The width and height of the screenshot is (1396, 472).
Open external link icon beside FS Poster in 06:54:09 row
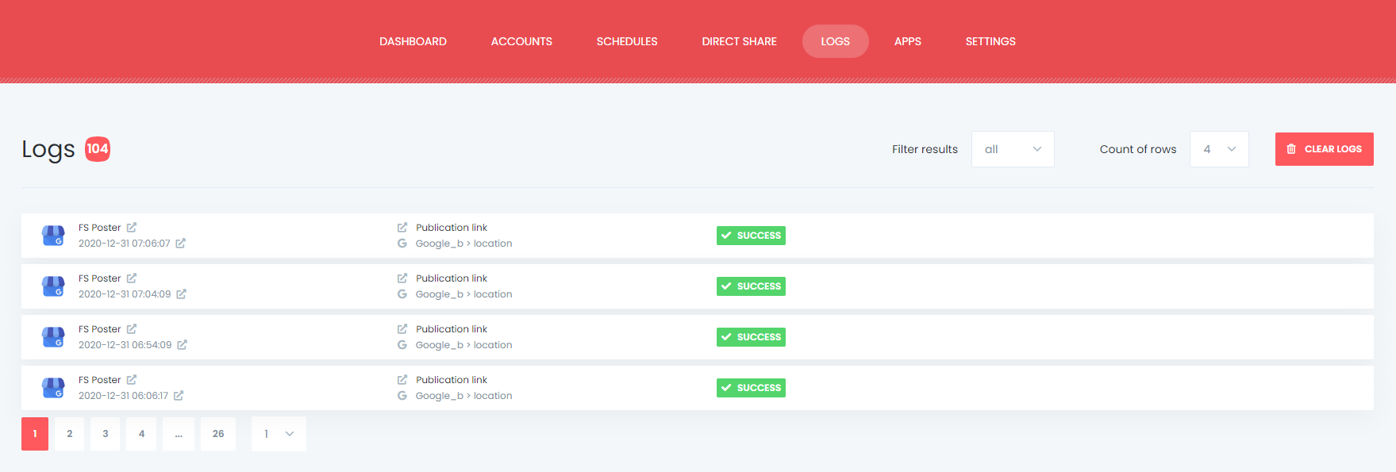(x=132, y=329)
